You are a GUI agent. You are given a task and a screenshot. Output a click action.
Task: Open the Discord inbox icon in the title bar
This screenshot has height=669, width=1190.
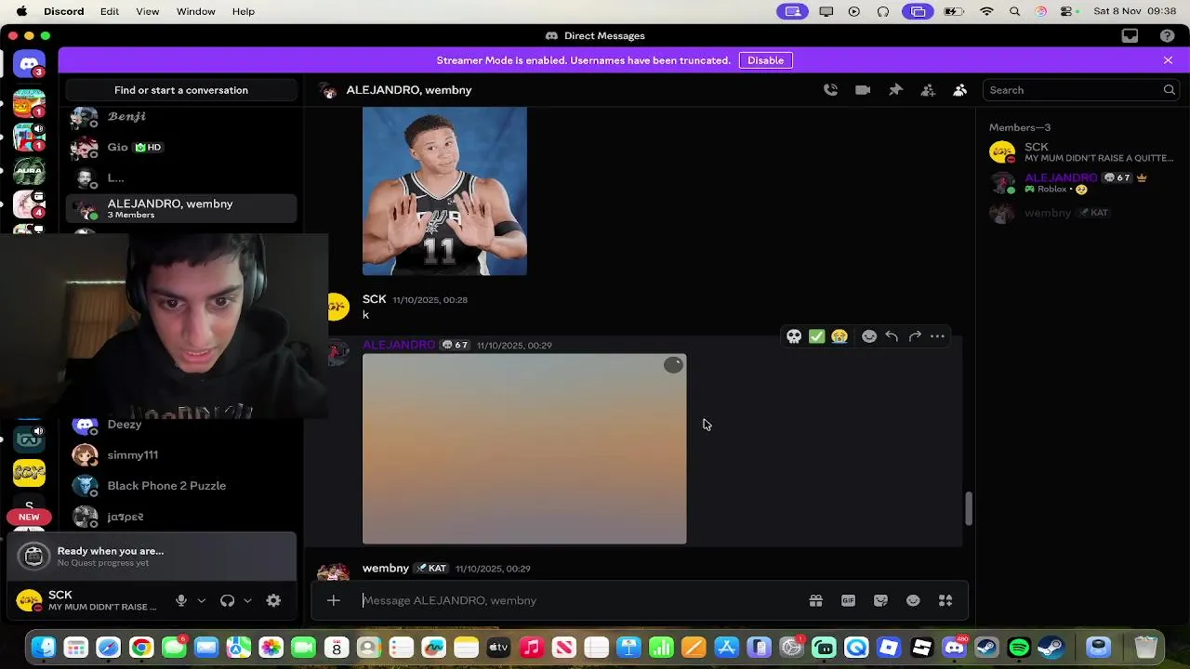click(1130, 36)
